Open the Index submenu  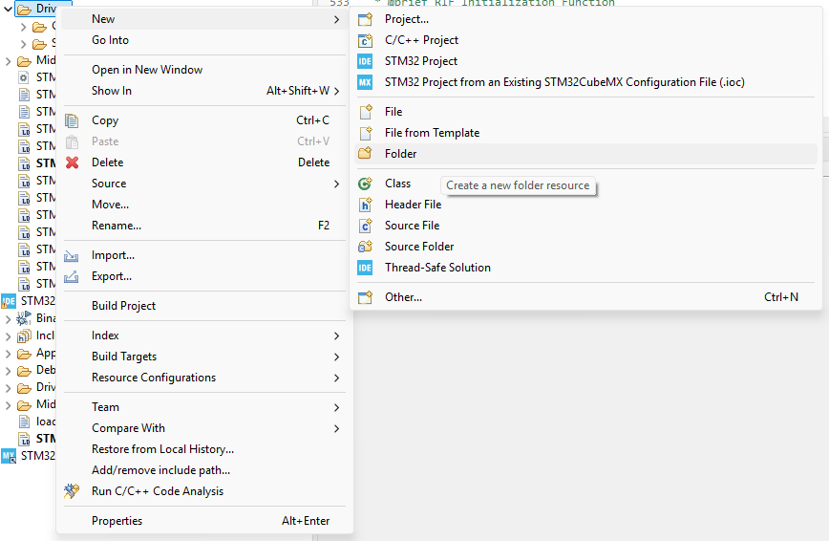click(x=204, y=335)
